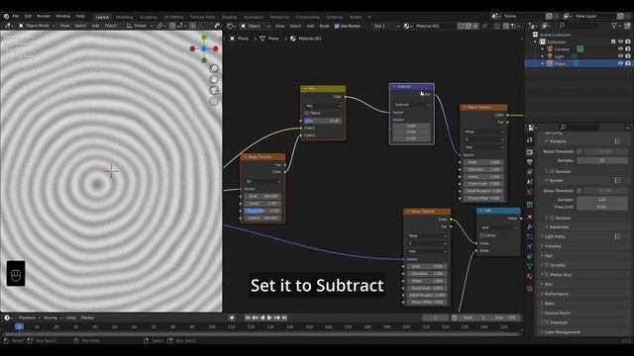Open the World properties tab icon

530,192
